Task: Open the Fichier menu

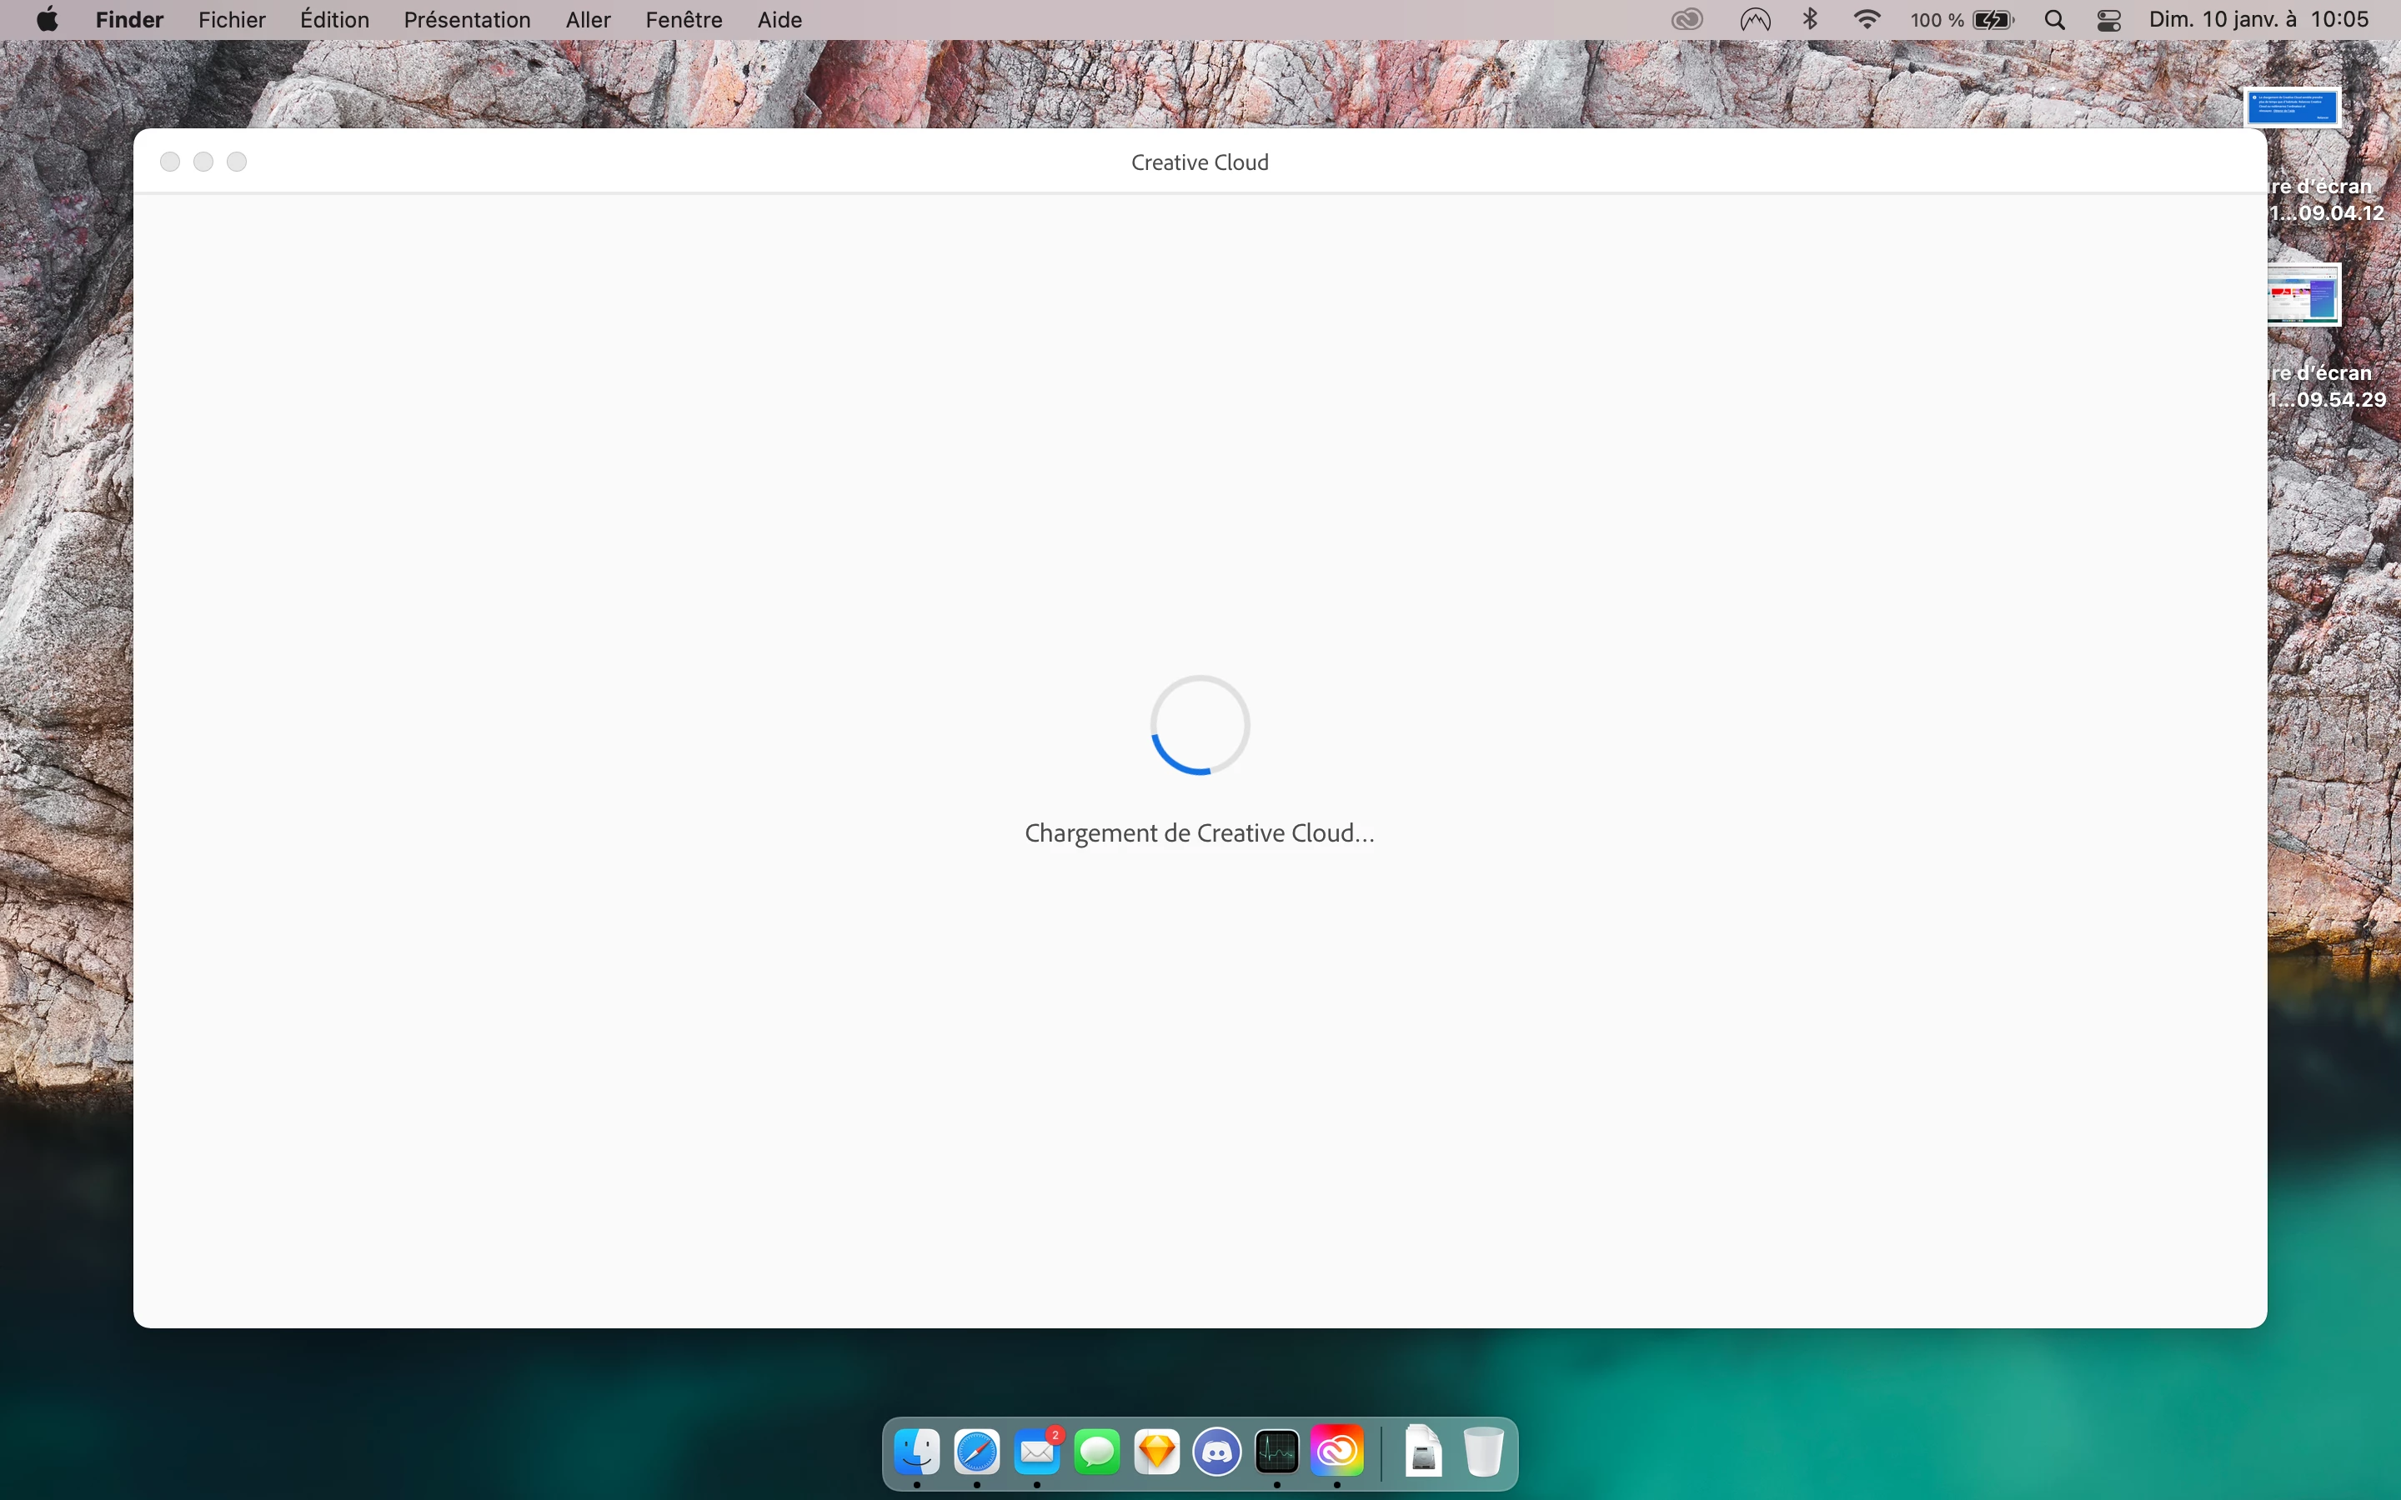Action: 231,20
